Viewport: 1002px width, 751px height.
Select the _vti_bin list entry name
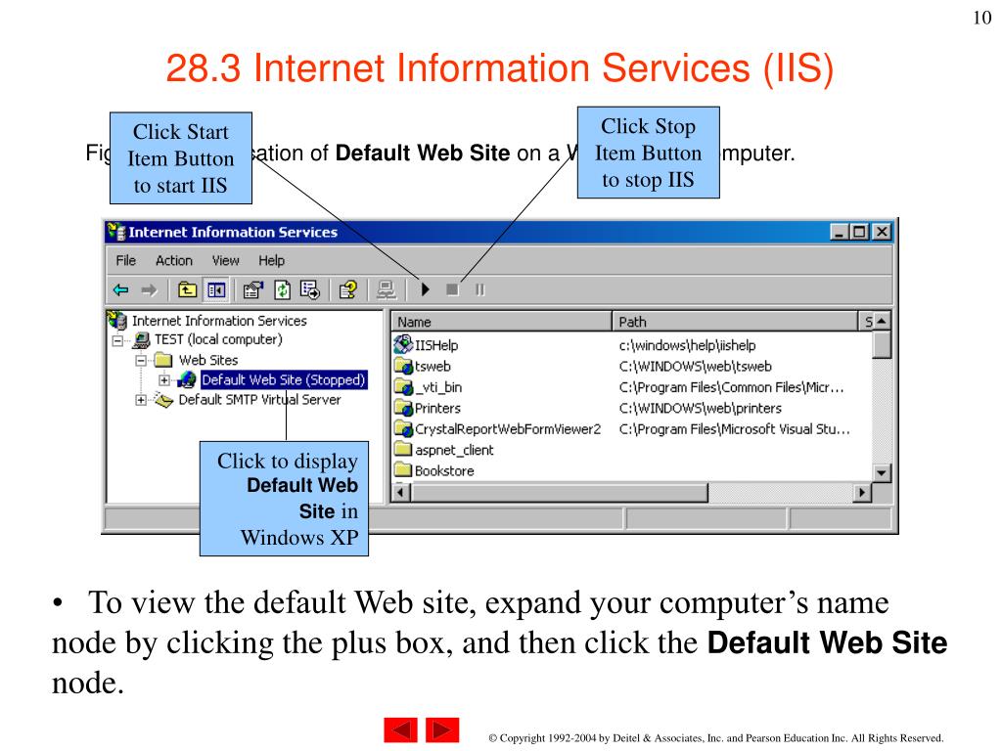438,387
